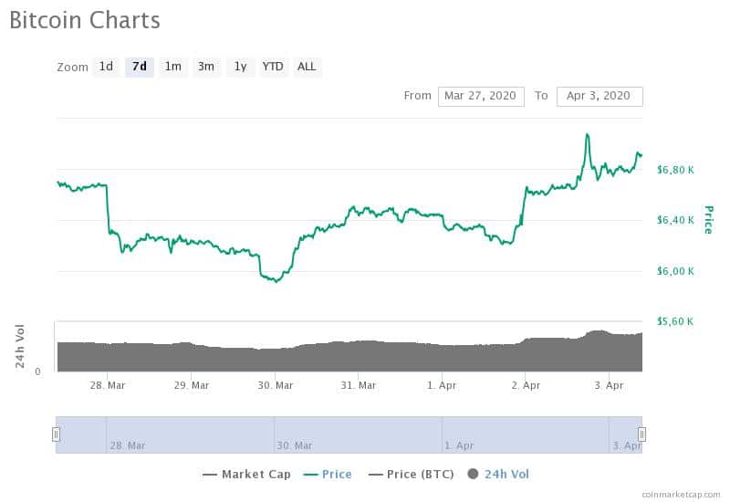Click the To date field
The height and width of the screenshot is (502, 730).
click(x=600, y=96)
